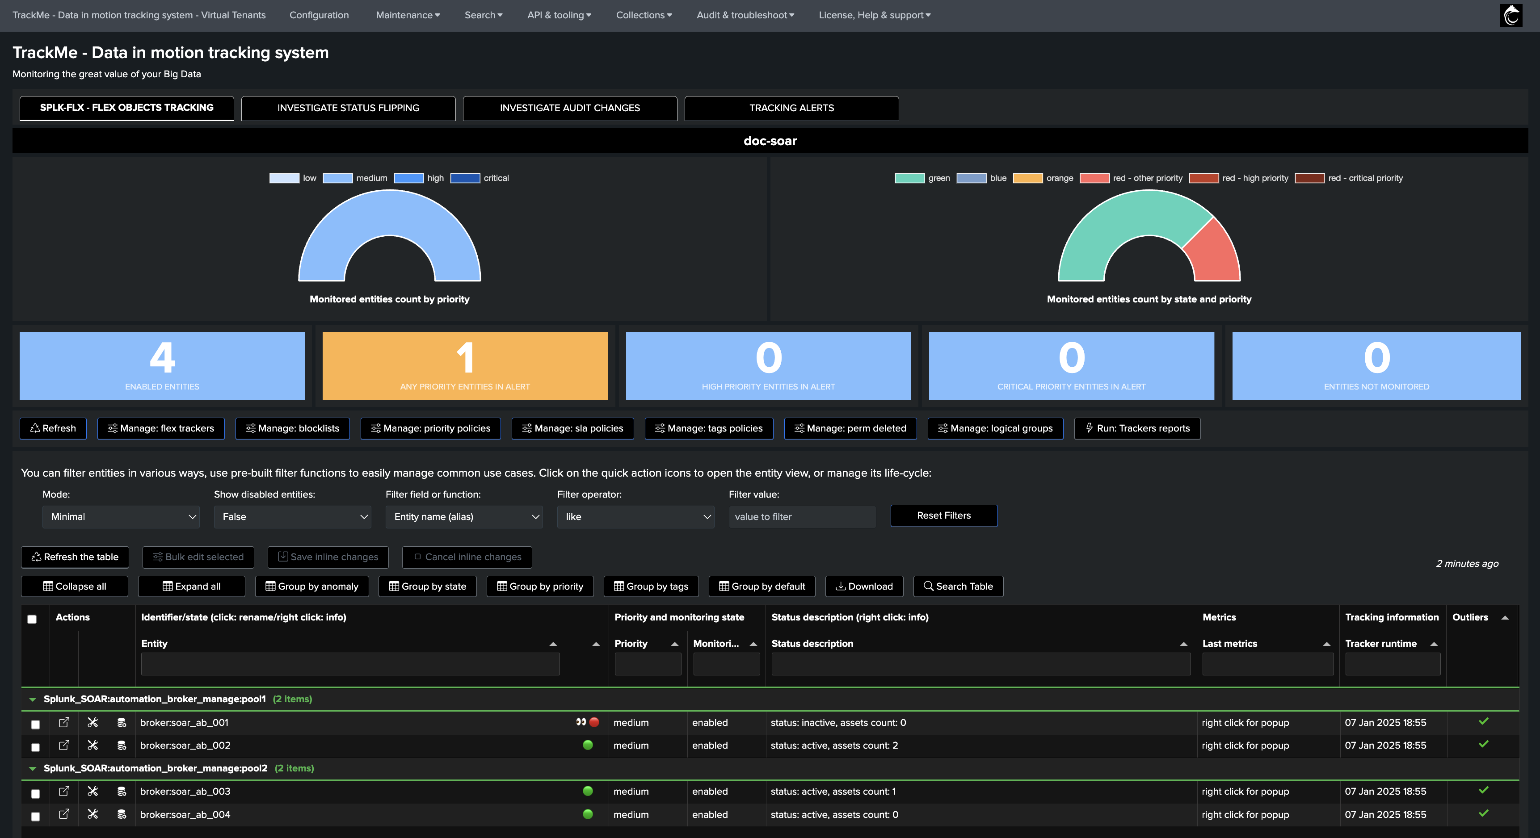Open the Audit & troubleshoot menu
Viewport: 1540px width, 838px height.
[x=745, y=15]
